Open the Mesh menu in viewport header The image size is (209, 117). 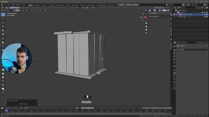click(36, 10)
